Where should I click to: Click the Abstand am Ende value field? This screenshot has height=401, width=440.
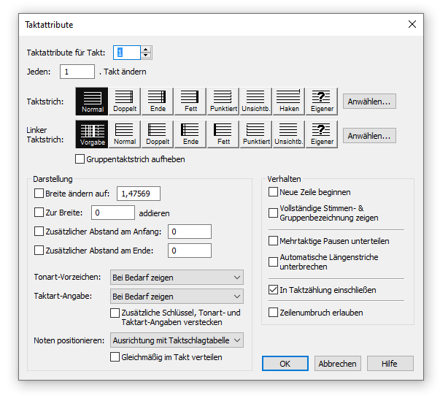tap(190, 251)
